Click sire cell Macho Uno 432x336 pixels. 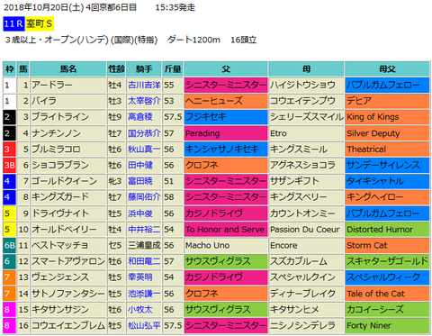click(x=226, y=246)
